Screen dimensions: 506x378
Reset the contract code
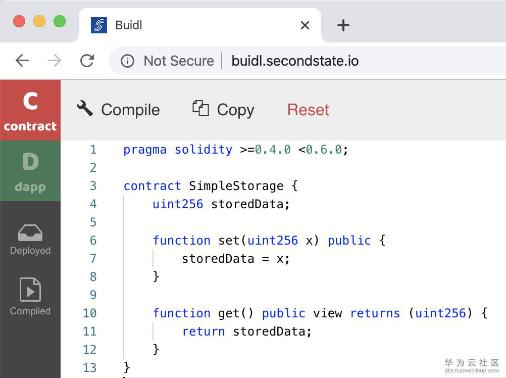pyautogui.click(x=308, y=110)
